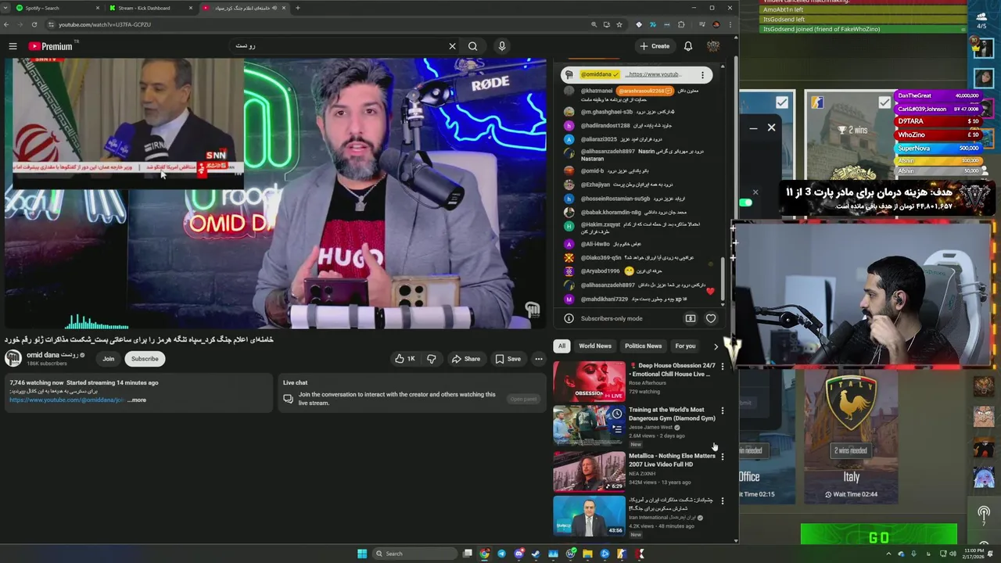Select the Politics News chip
The image size is (1001, 563).
coord(643,346)
